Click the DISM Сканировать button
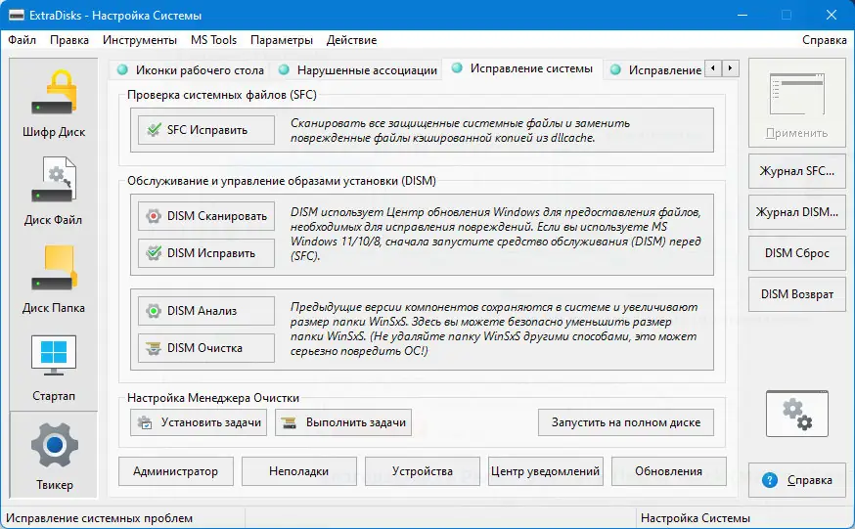The height and width of the screenshot is (529, 855). tap(205, 216)
